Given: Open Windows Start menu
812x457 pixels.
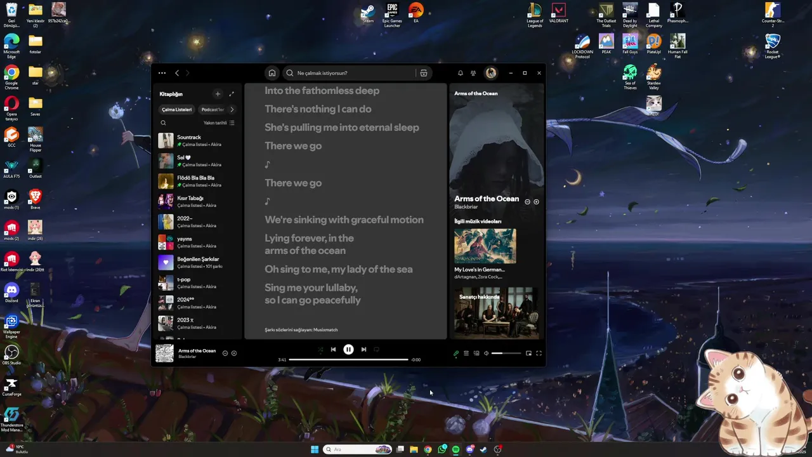Looking at the screenshot, I should [x=315, y=449].
